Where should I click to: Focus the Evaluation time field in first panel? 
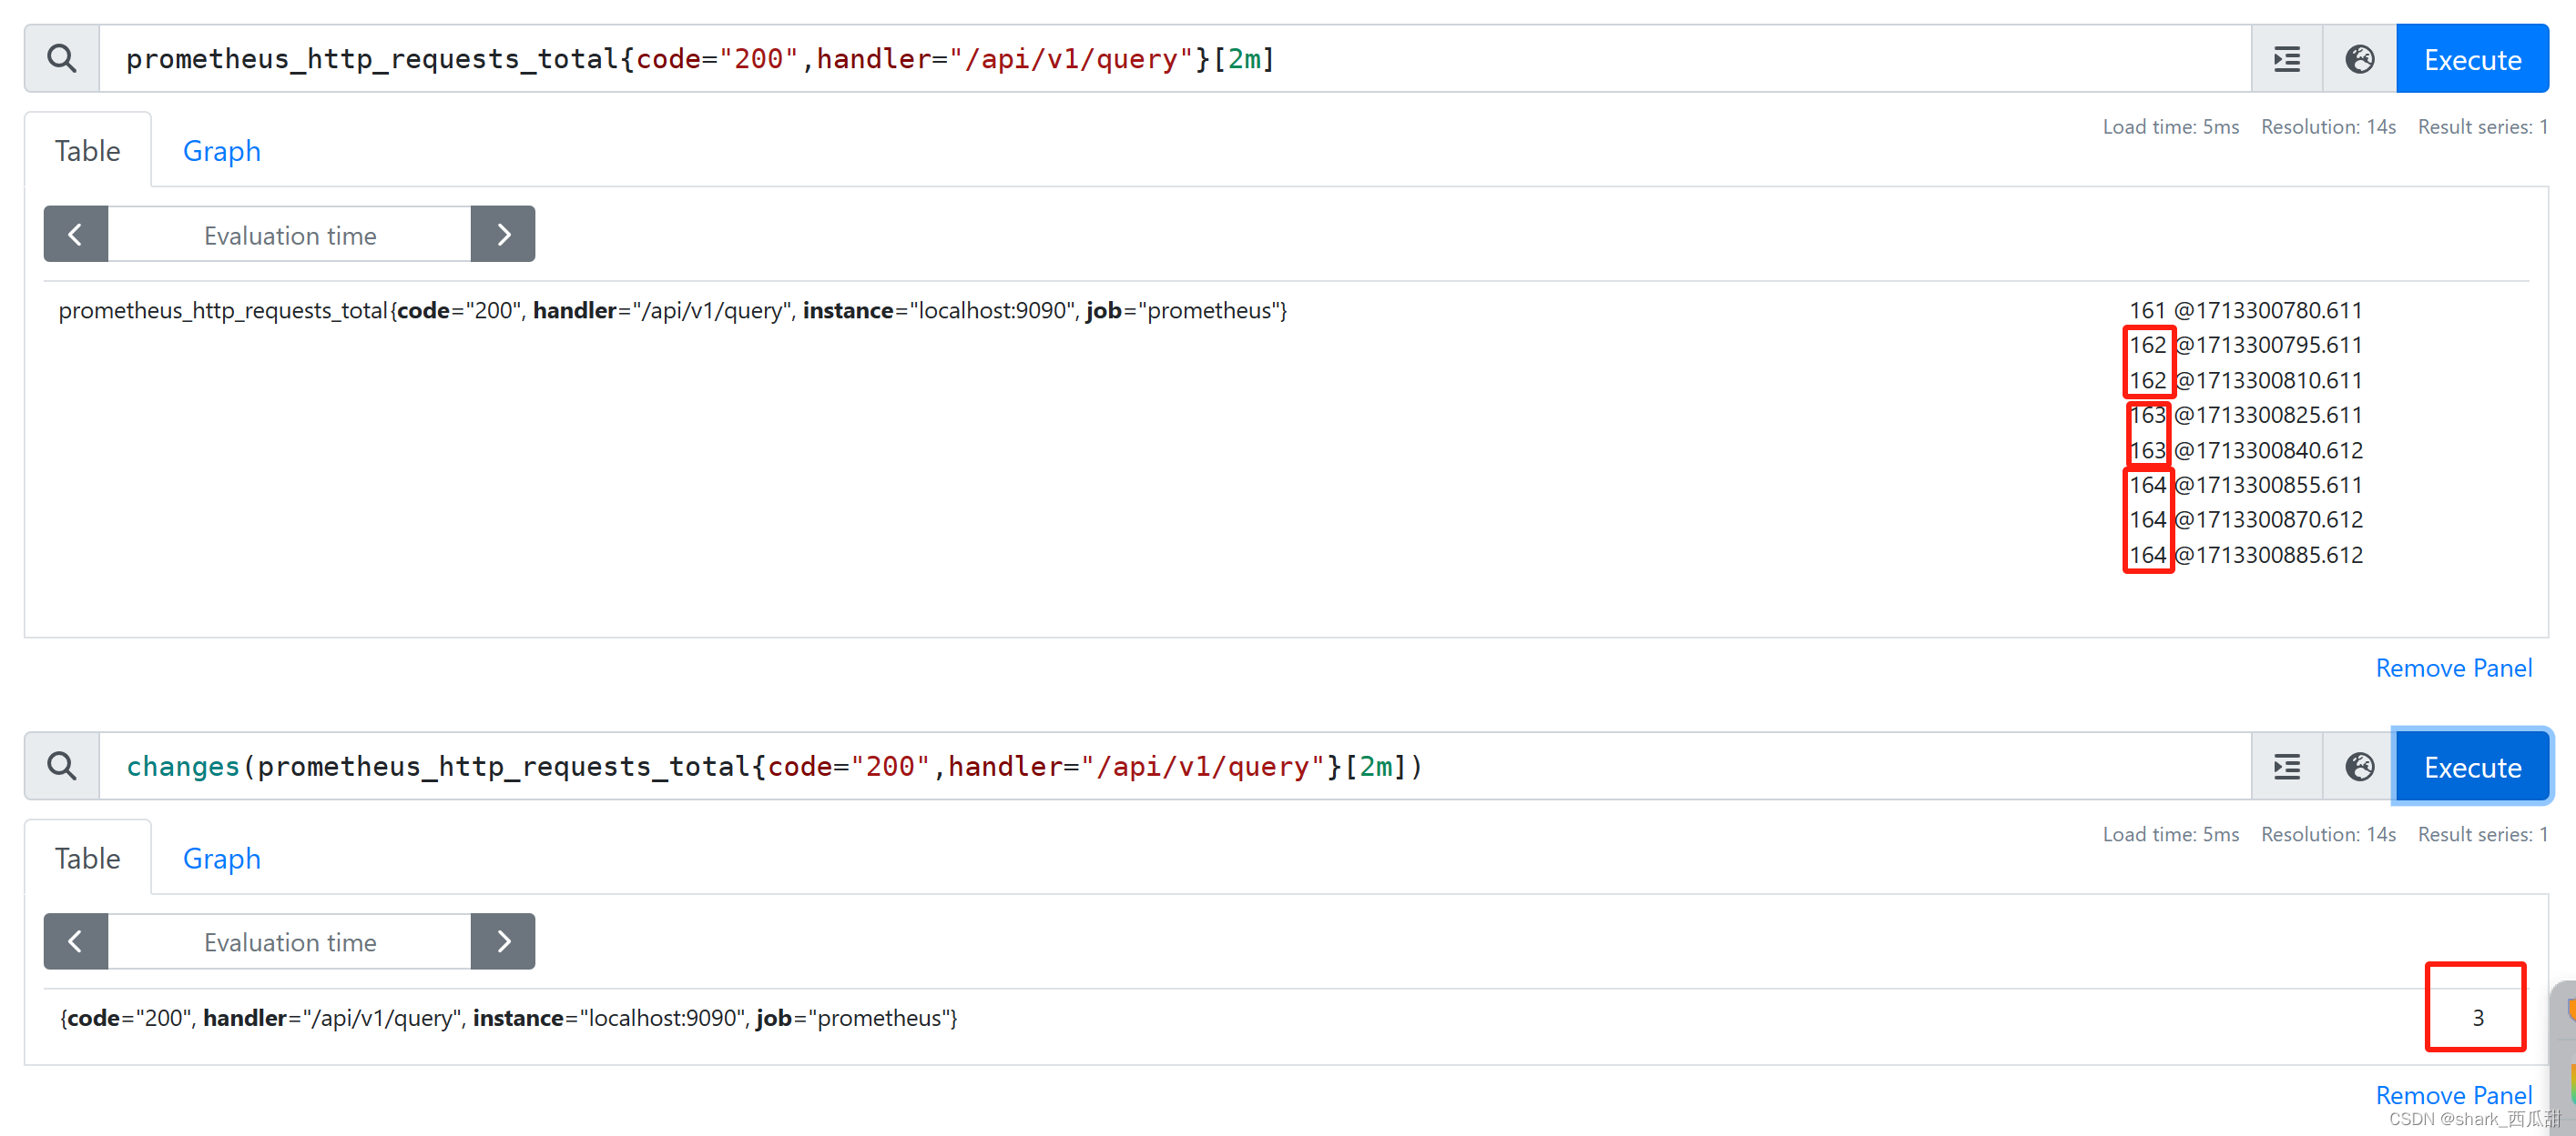[290, 235]
